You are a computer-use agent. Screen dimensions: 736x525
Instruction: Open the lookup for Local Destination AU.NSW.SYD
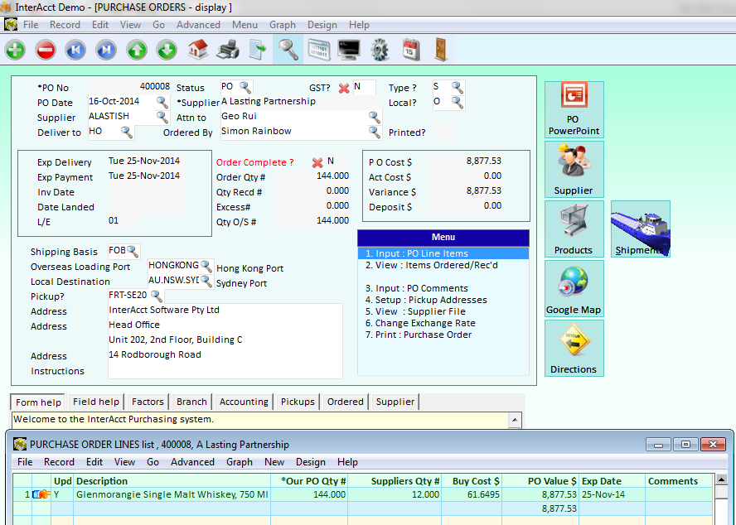point(206,281)
